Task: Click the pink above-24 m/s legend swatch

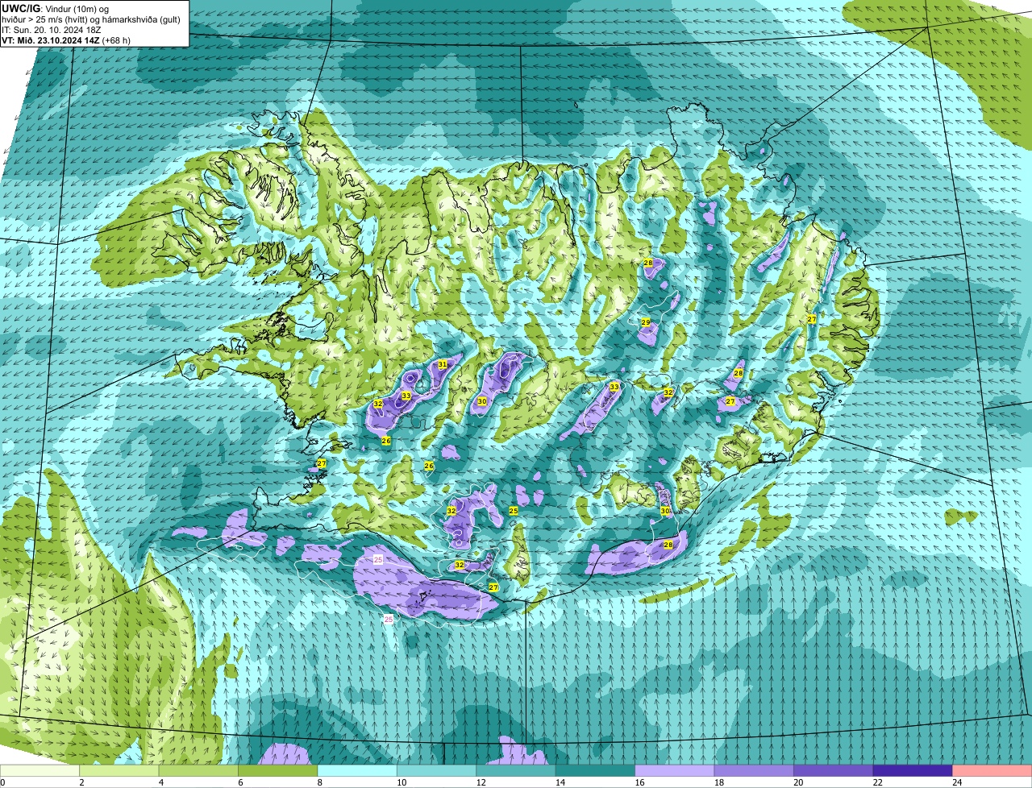Action: click(x=992, y=770)
